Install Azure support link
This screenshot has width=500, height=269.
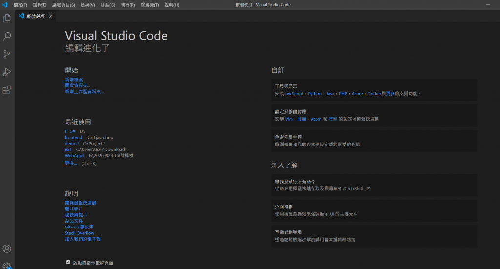357,94
